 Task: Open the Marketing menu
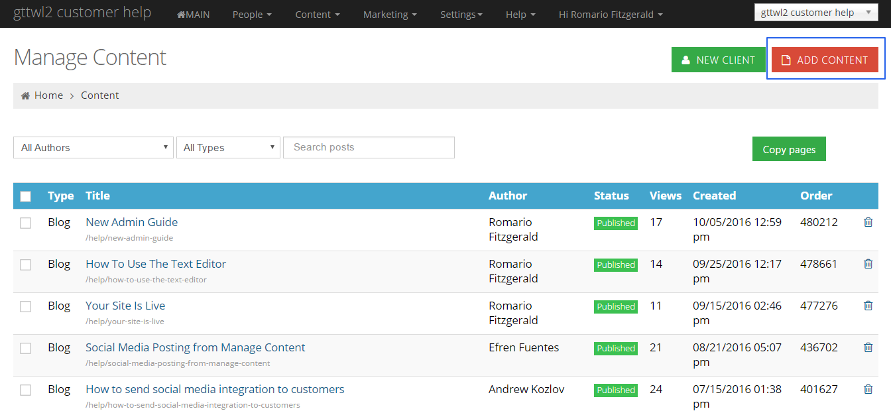click(x=390, y=15)
